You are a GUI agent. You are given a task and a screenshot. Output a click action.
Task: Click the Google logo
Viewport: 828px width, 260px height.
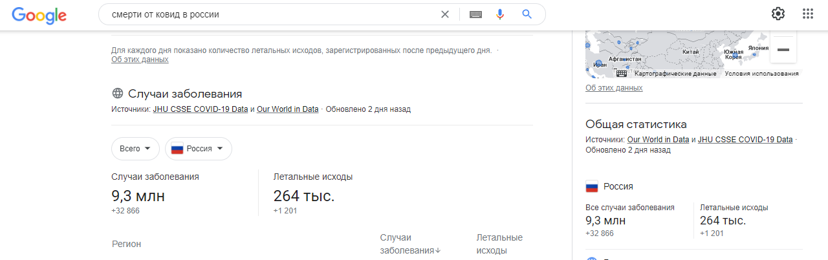(39, 14)
